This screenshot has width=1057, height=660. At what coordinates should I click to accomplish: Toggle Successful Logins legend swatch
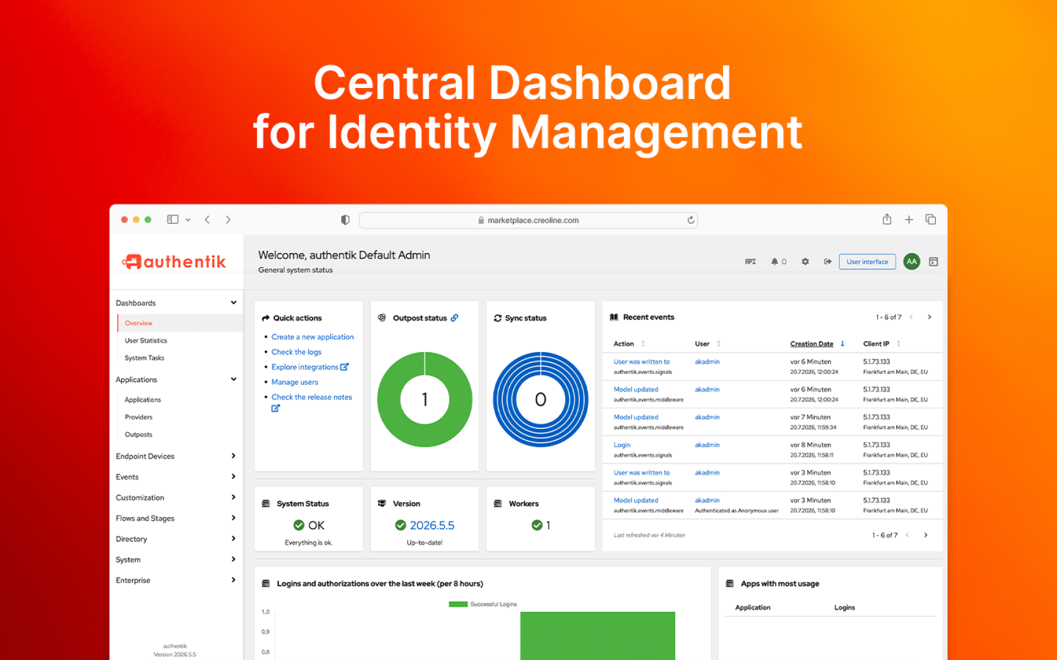click(458, 604)
